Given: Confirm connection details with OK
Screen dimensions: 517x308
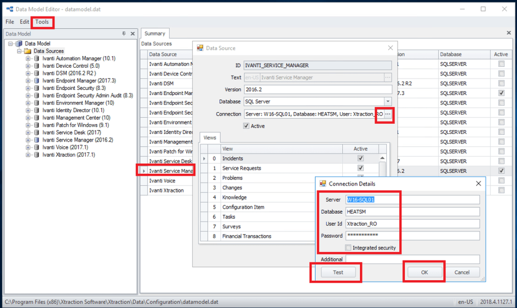Looking at the screenshot, I should [424, 272].
